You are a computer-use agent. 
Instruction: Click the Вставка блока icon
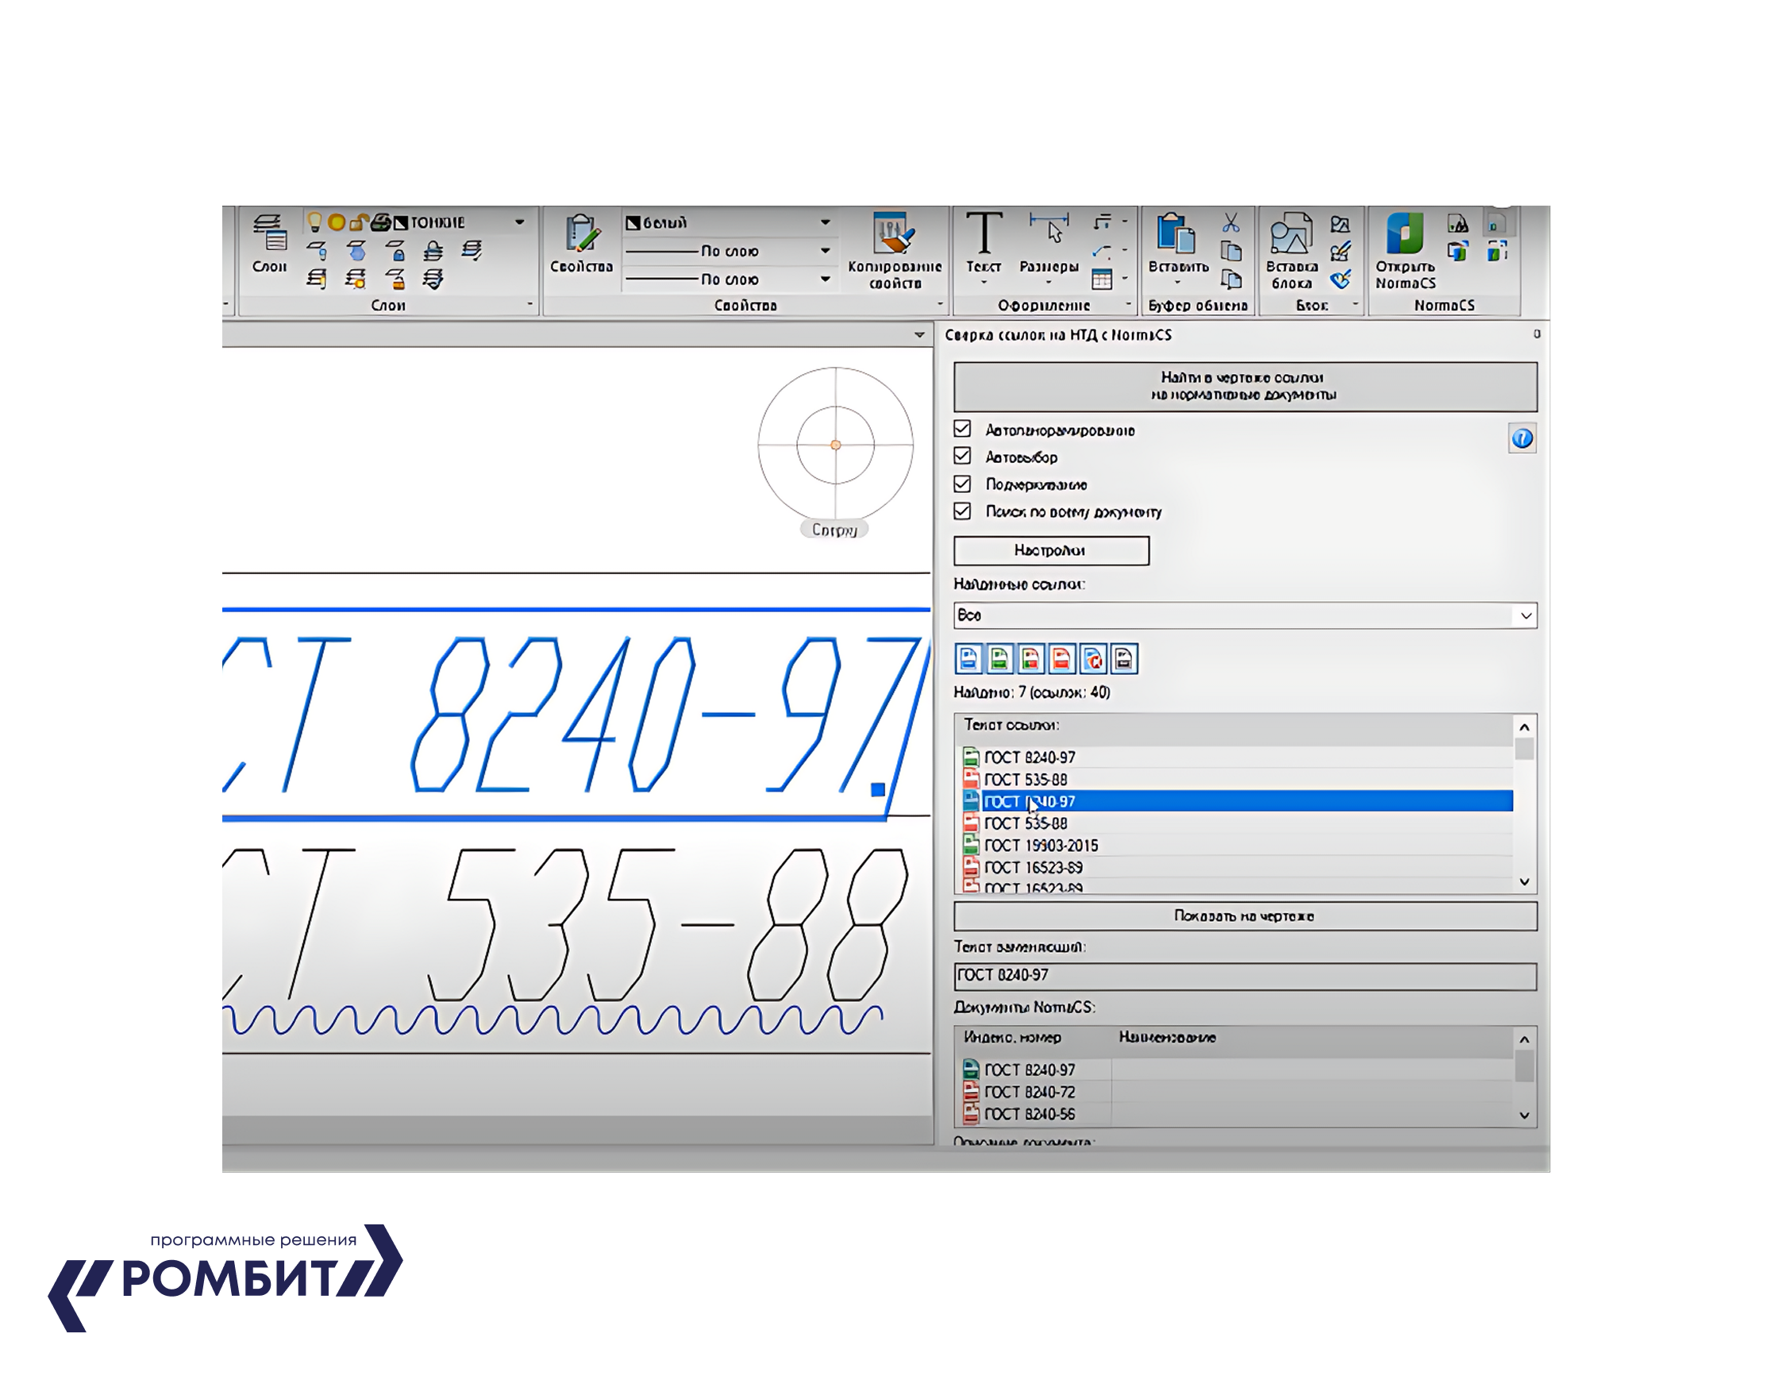click(x=1292, y=233)
